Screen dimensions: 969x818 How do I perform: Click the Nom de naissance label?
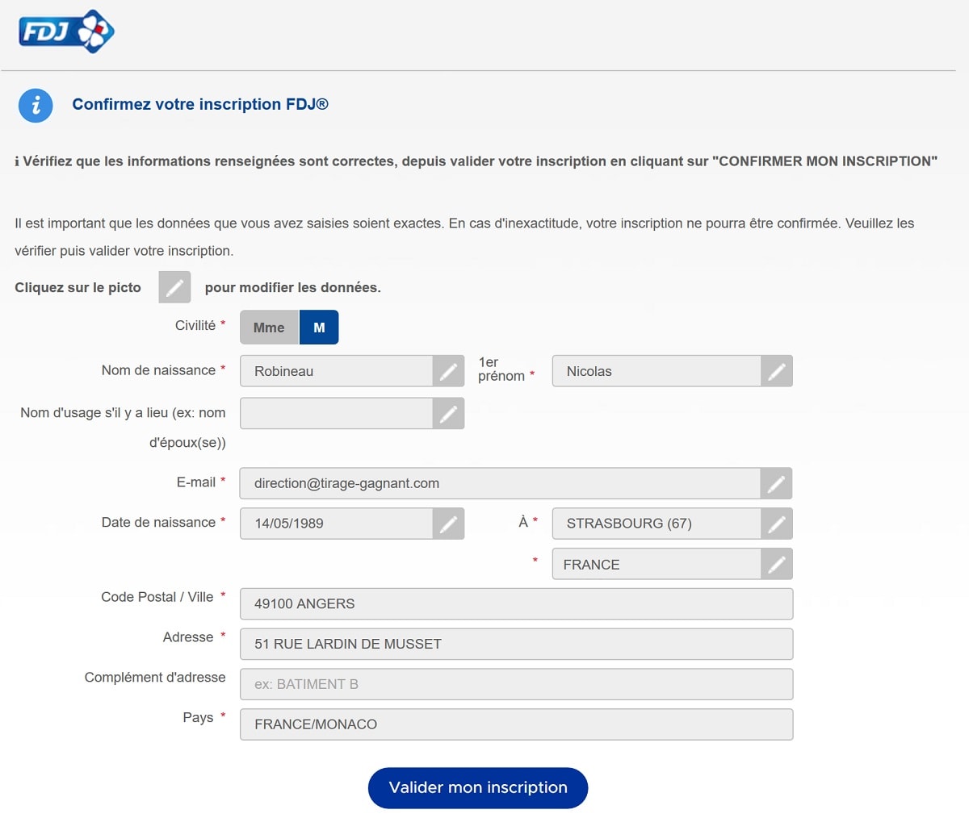pos(158,370)
